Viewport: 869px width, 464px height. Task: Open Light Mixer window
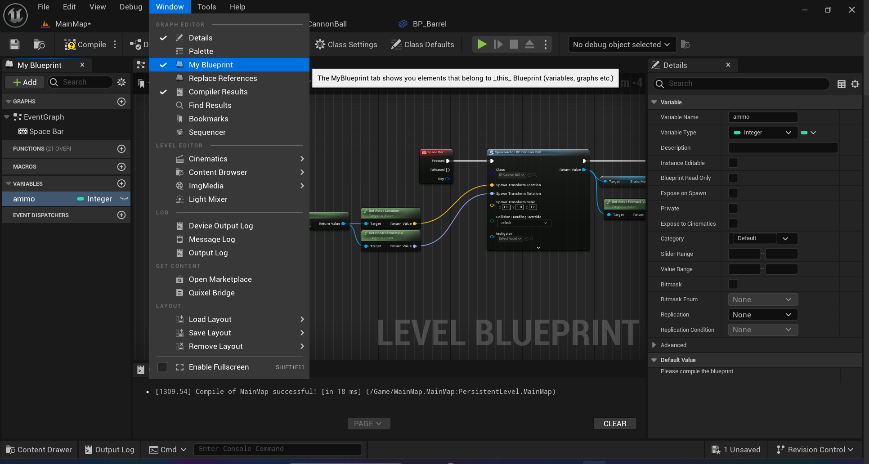pos(229,199)
